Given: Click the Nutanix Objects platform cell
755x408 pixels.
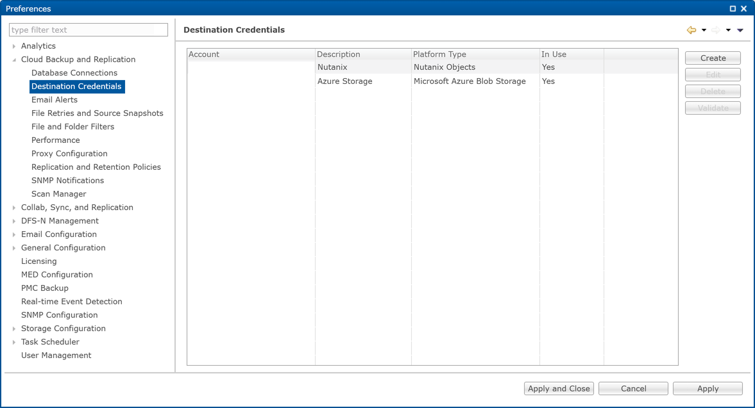Looking at the screenshot, I should coord(476,67).
